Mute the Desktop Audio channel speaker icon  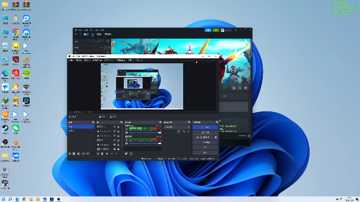[126, 143]
